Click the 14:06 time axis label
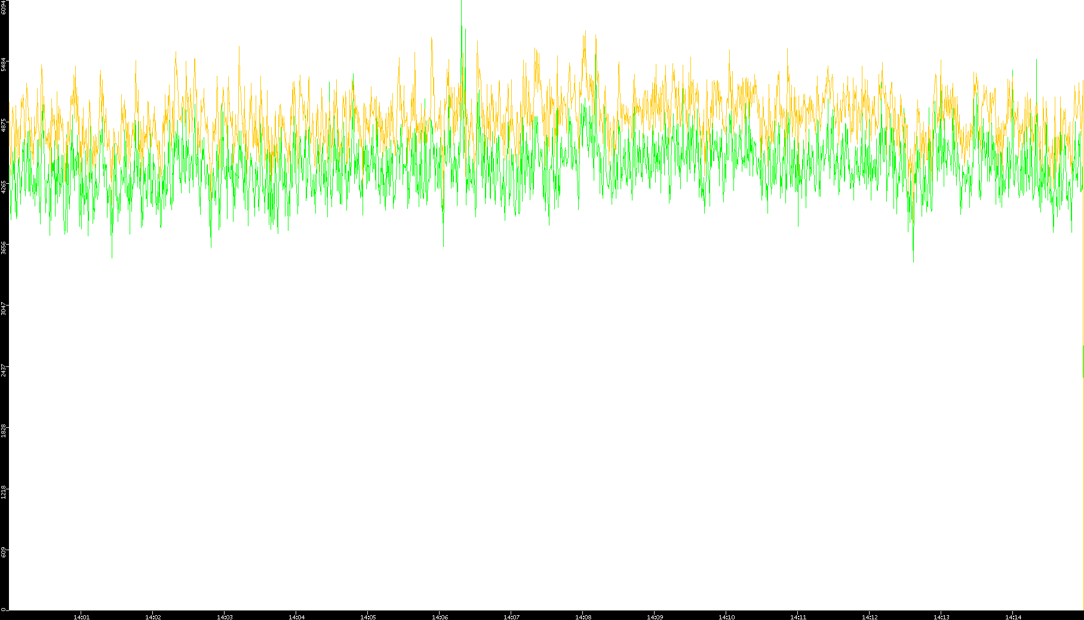The width and height of the screenshot is (1084, 620). pos(440,617)
